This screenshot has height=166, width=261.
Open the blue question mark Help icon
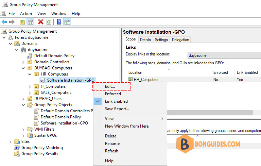(x=59, y=22)
